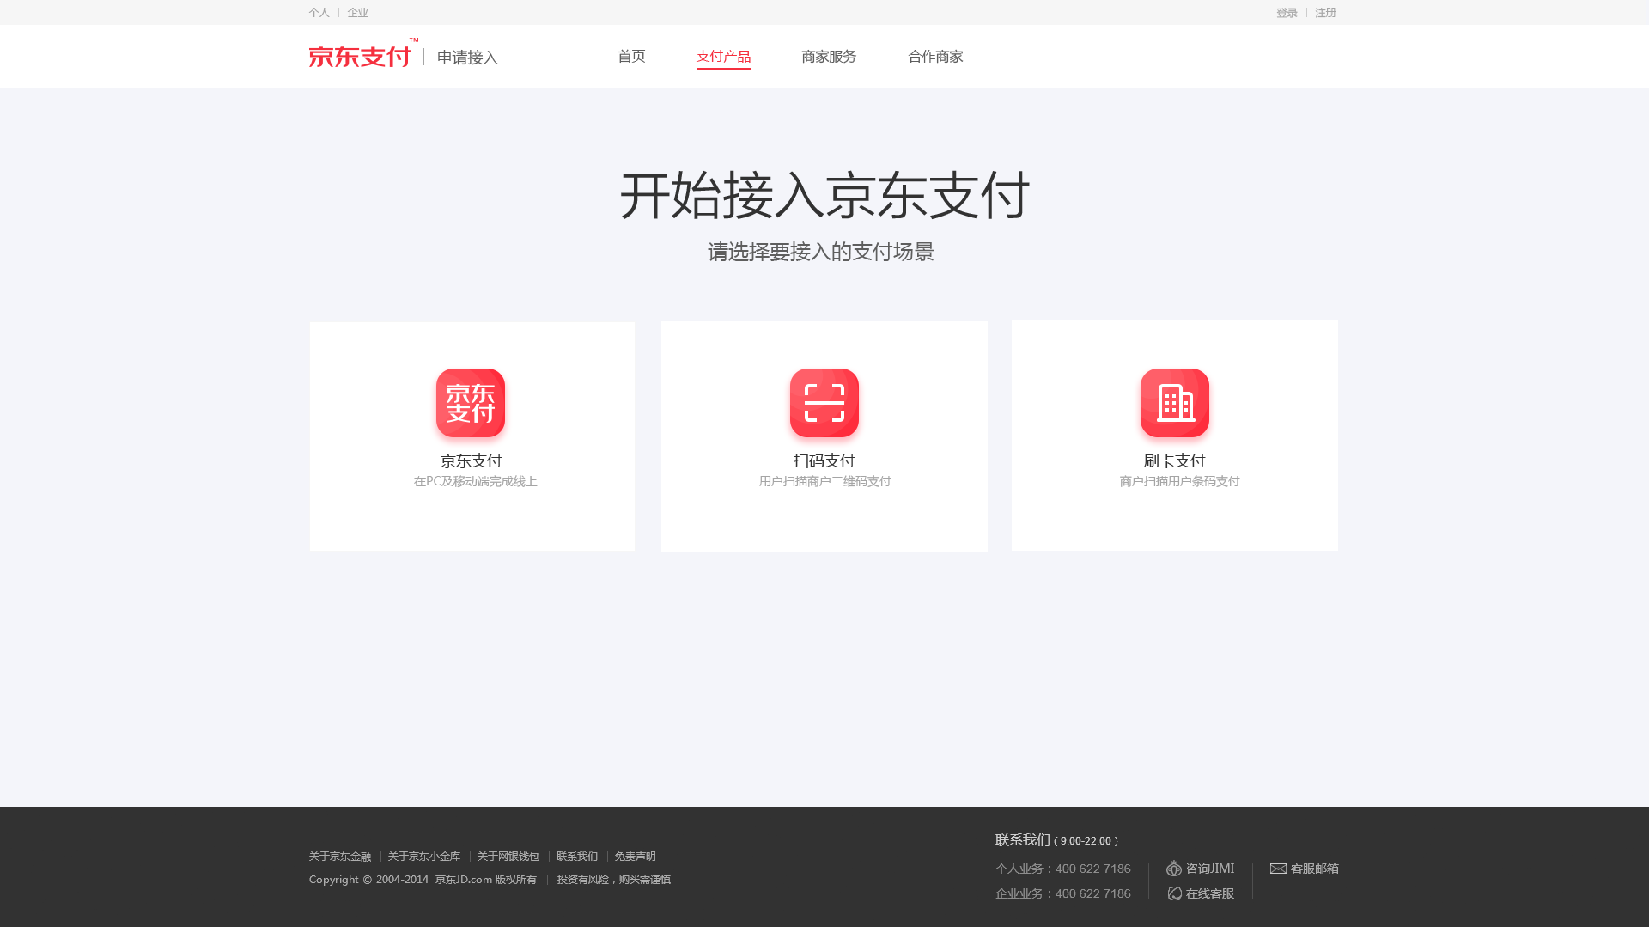The width and height of the screenshot is (1649, 927).
Task: Click the 扫码支付 scan icon
Action: point(824,403)
